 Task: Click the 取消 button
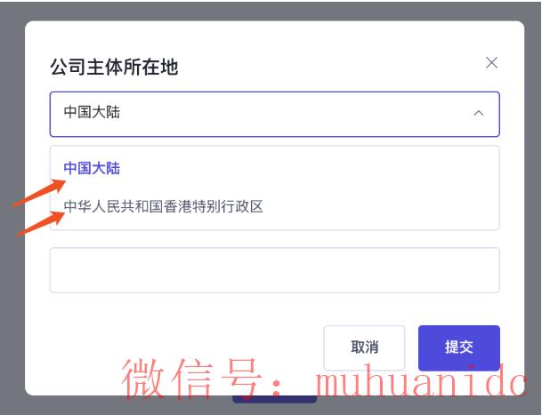pos(364,347)
